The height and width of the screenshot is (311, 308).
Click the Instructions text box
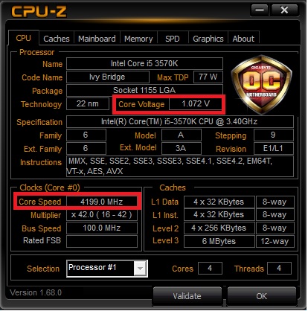pyautogui.click(x=180, y=166)
